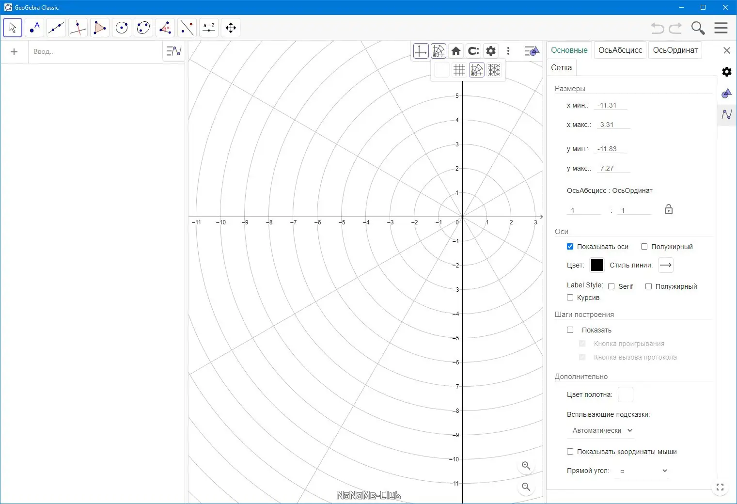Screen dimensions: 737x504
Task: Switch to the ОсьАбсцисс tab
Action: [x=620, y=50]
